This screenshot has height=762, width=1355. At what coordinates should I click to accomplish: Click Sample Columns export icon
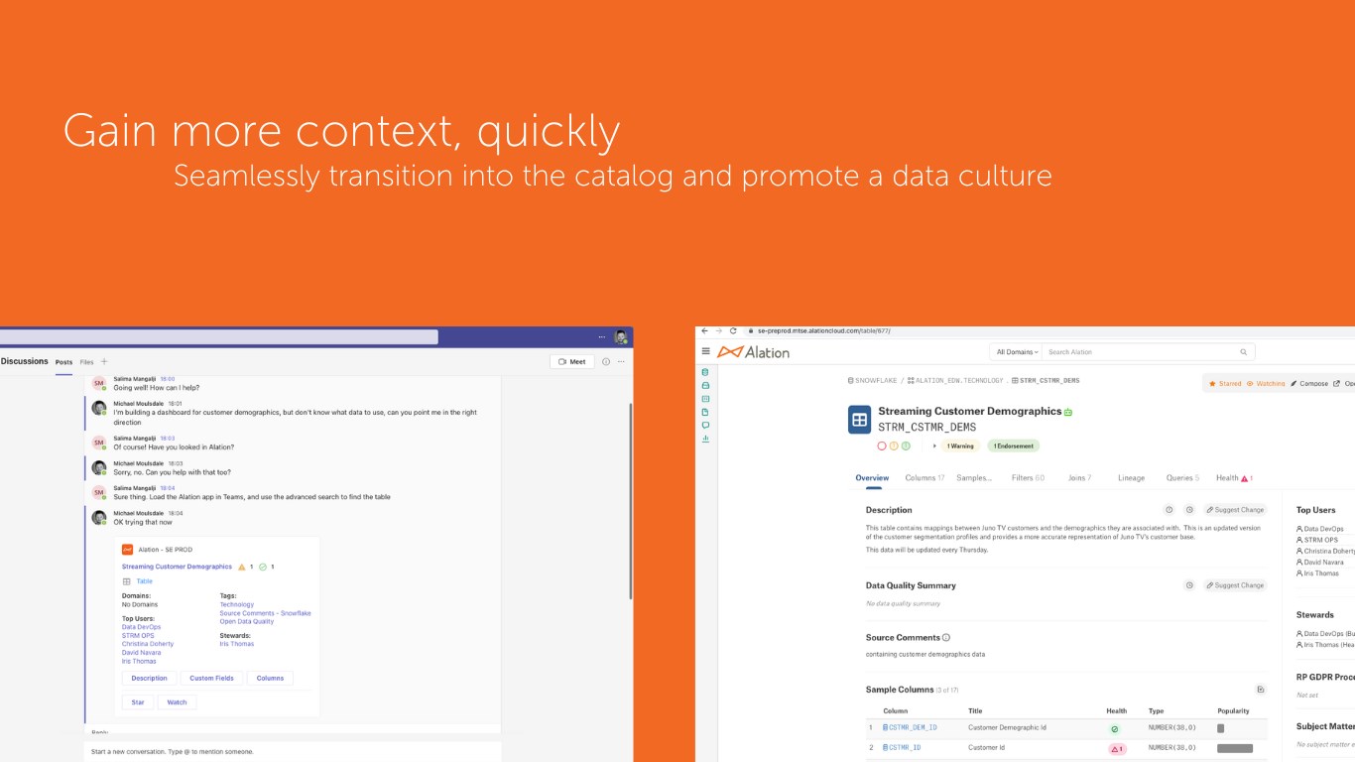click(x=1260, y=690)
